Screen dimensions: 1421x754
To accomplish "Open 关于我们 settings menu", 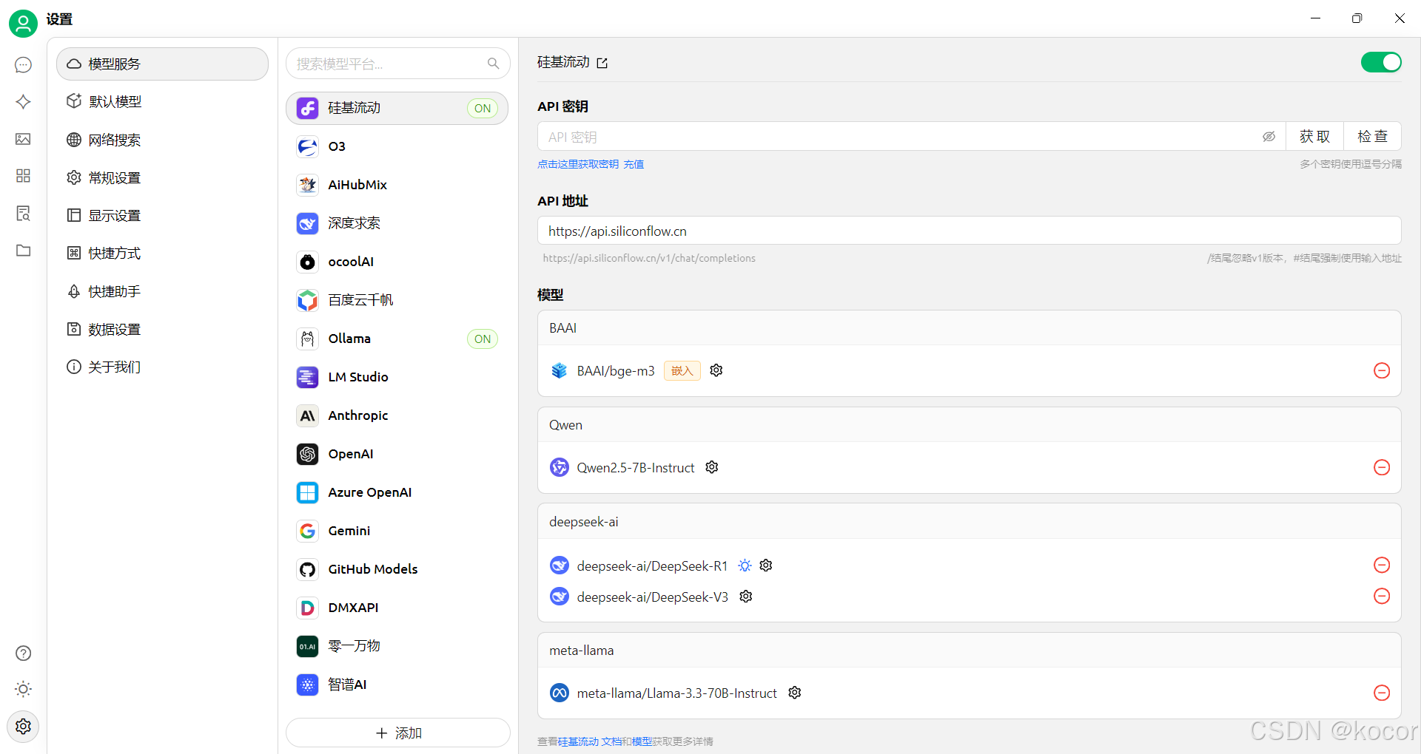I will [162, 367].
